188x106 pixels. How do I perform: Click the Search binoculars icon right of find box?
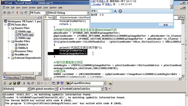110,83
